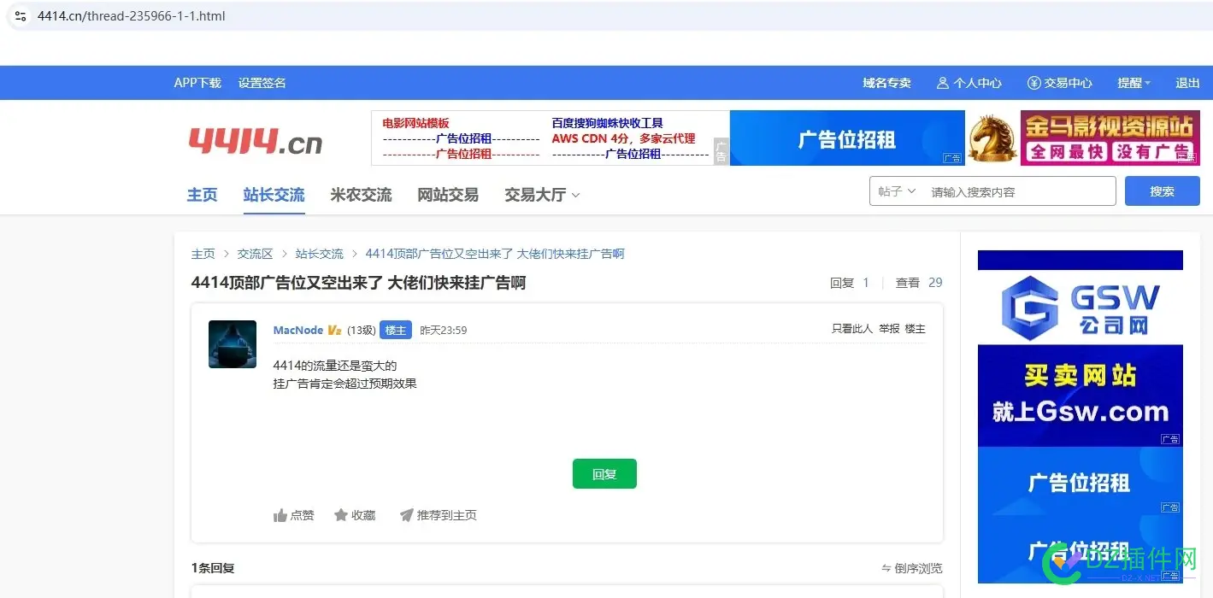This screenshot has width=1213, height=598.
Task: Open the 帖子 search type dropdown
Action: point(896,191)
